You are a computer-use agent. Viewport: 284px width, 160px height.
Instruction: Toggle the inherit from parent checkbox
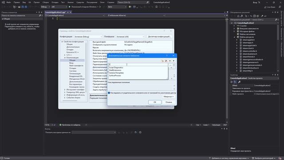[x=109, y=93]
